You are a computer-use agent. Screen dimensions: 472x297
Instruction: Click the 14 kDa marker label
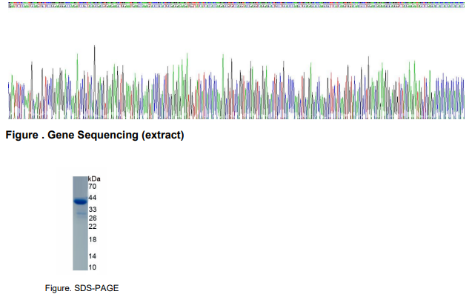pos(93,256)
